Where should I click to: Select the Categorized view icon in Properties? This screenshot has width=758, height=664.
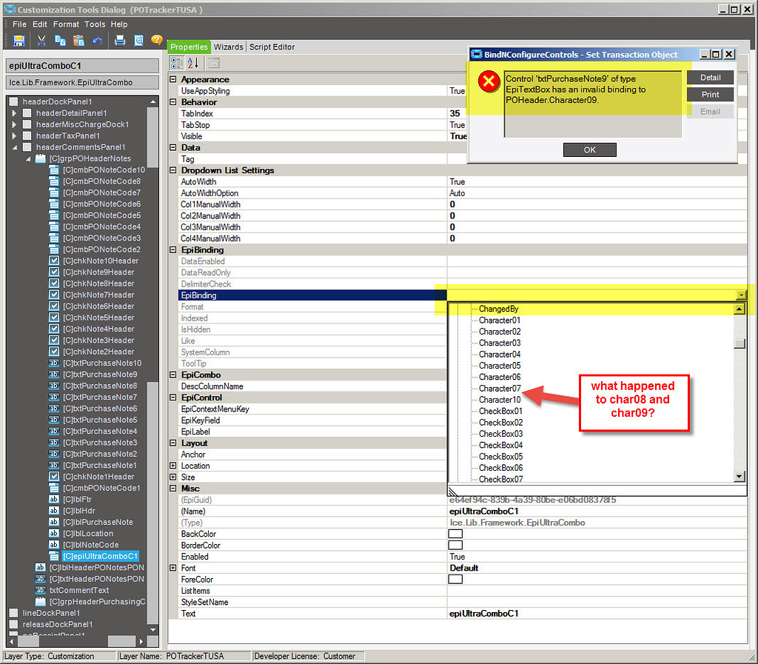pos(176,62)
